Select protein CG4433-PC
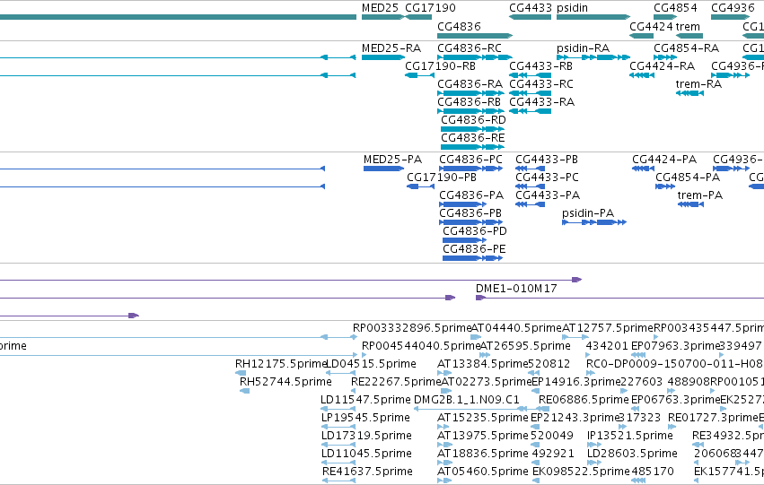 tap(530, 186)
